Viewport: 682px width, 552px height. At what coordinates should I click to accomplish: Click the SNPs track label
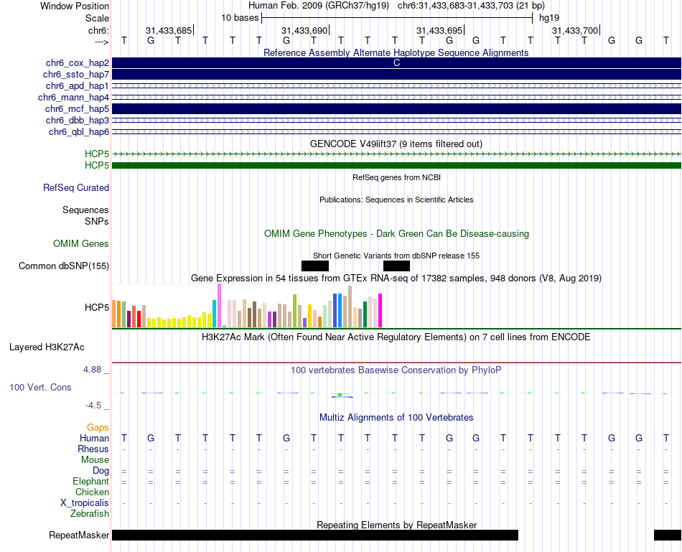97,221
